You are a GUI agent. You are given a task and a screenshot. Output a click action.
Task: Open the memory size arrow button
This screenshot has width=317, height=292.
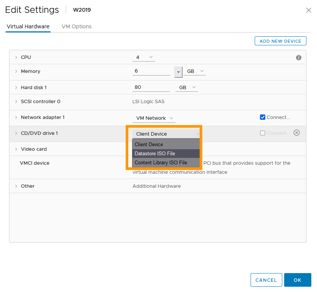pos(179,71)
